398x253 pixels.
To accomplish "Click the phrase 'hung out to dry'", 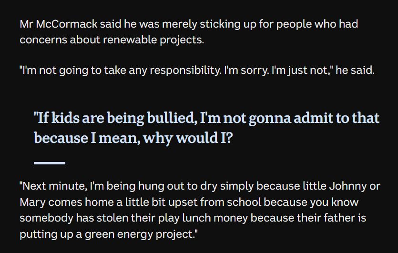I will point(171,186).
